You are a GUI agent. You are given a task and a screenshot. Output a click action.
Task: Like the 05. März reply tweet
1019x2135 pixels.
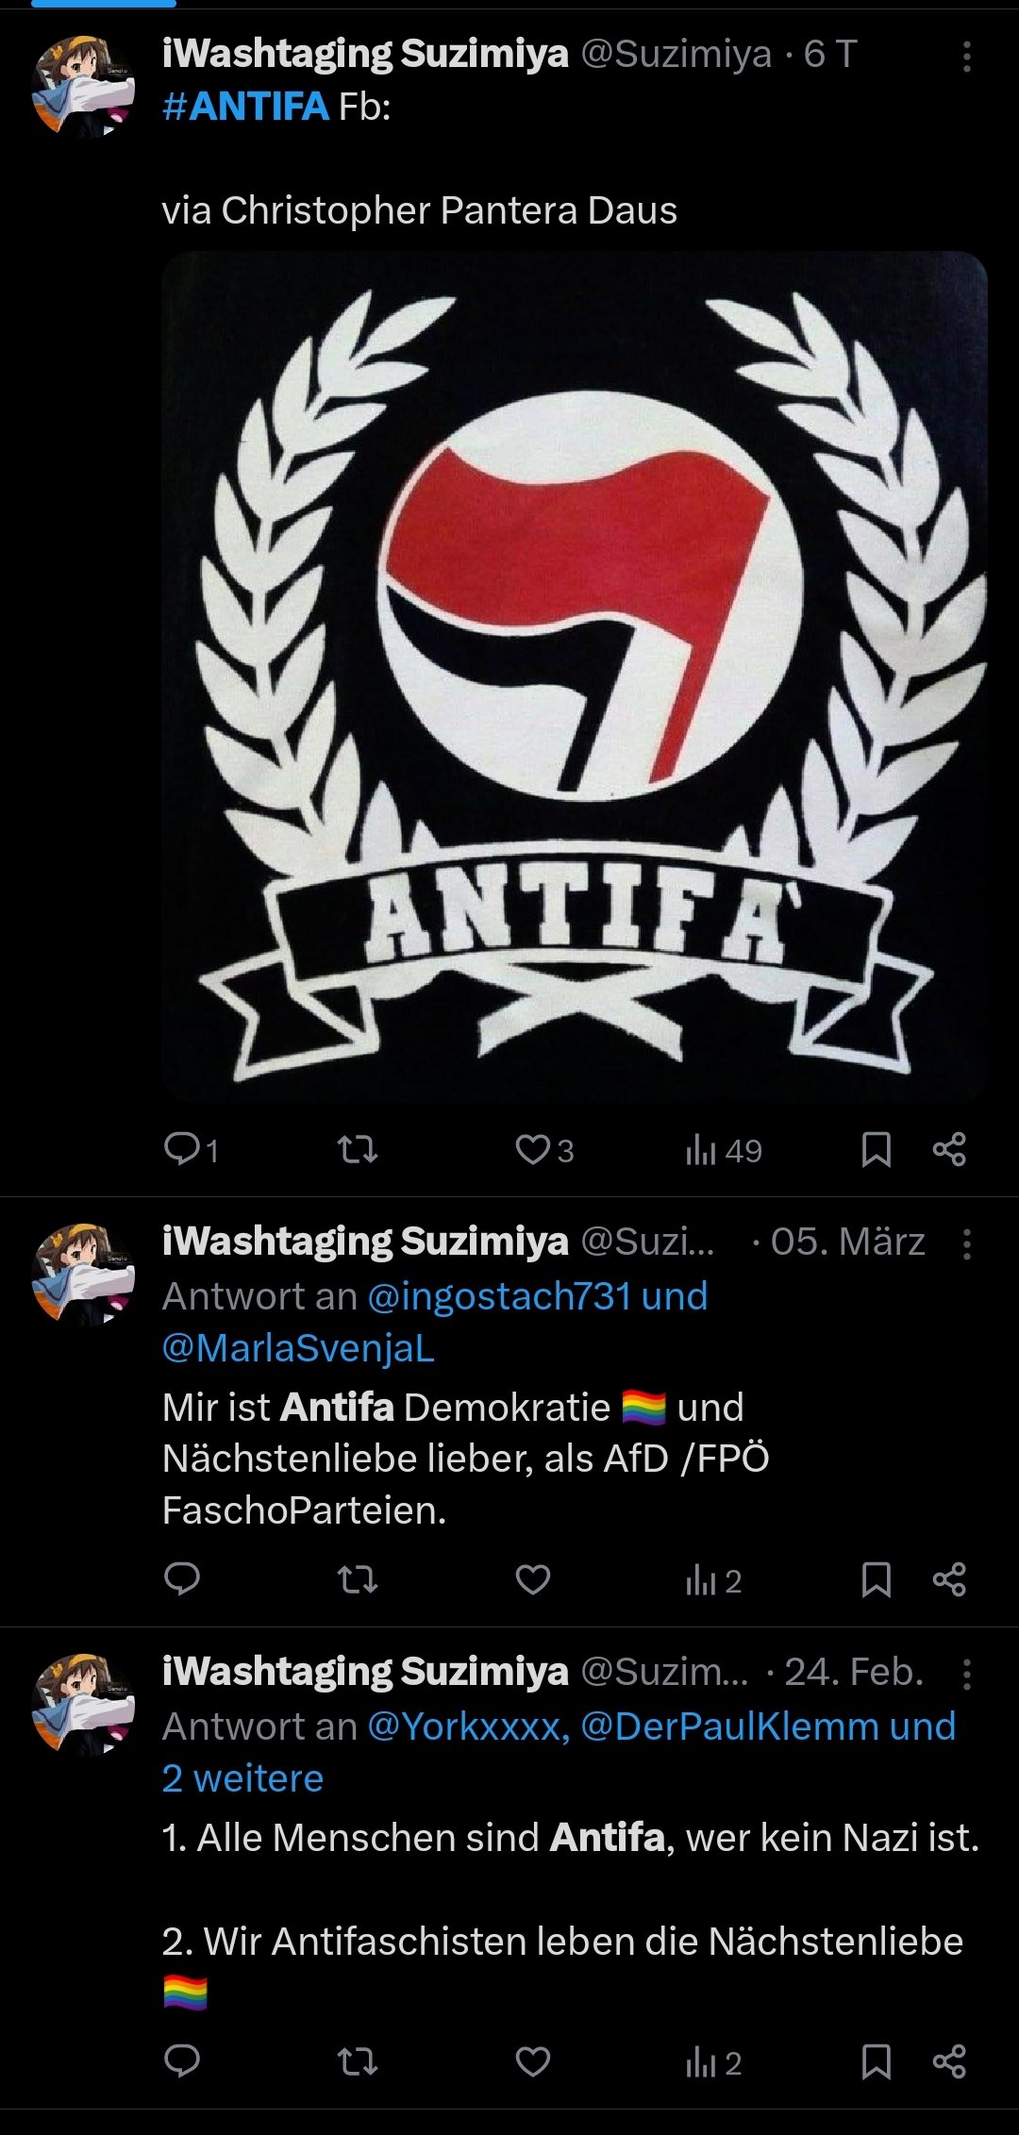coord(533,1579)
